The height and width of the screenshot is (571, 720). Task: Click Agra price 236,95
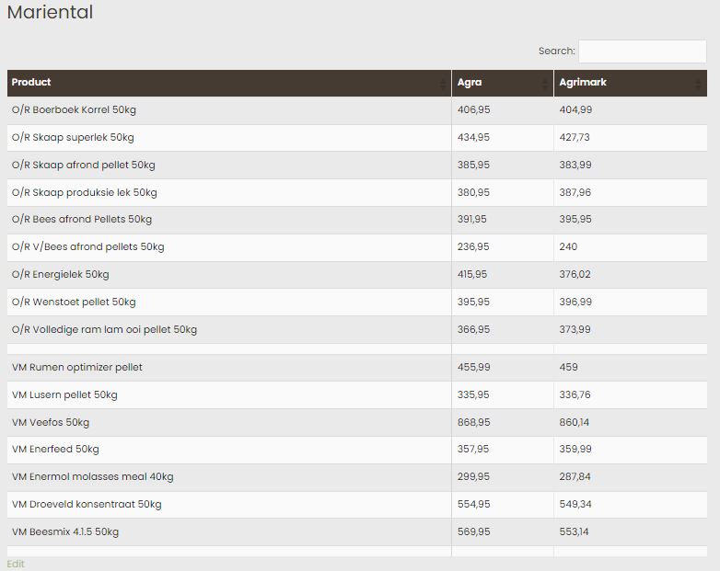click(x=473, y=246)
